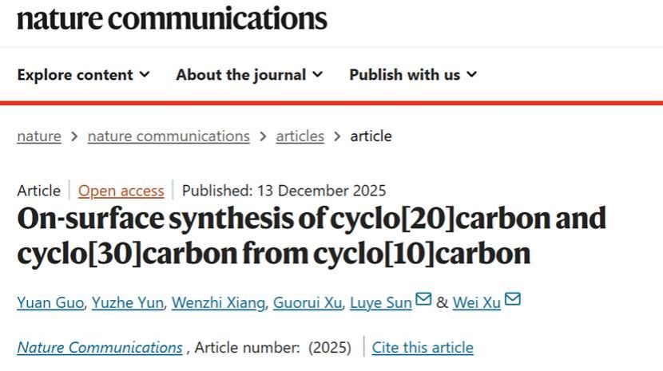
Task: Go to nature breadcrumb link
Action: point(38,136)
